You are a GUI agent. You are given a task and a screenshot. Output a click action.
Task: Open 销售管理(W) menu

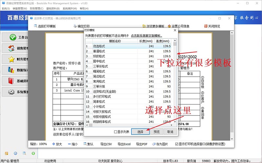click(20, 9)
